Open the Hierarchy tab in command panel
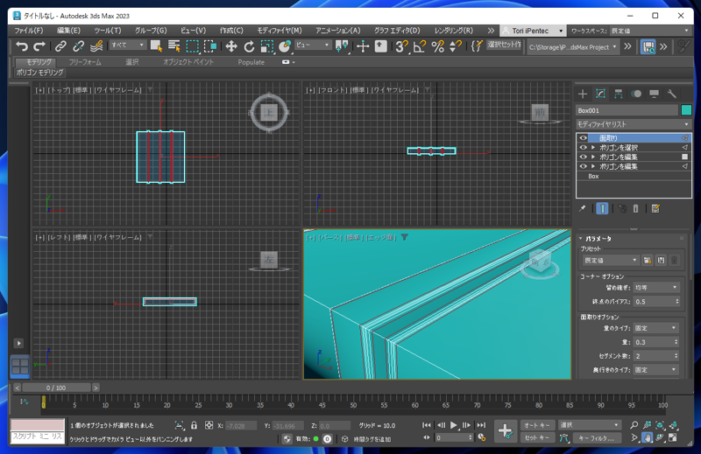701x454 pixels. coord(619,94)
